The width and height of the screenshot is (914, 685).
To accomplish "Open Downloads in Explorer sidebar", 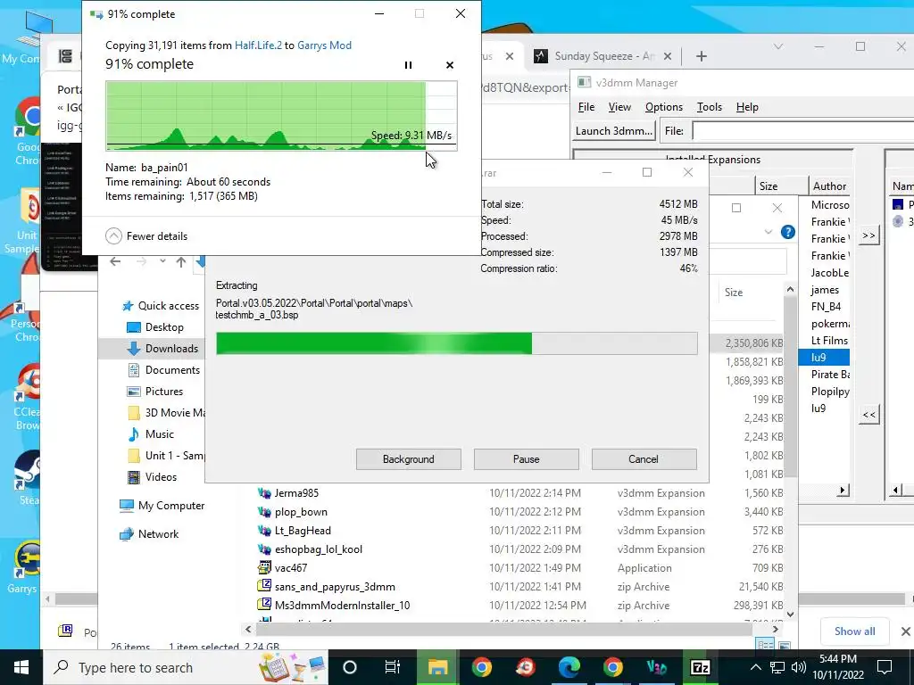I will pyautogui.click(x=163, y=349).
